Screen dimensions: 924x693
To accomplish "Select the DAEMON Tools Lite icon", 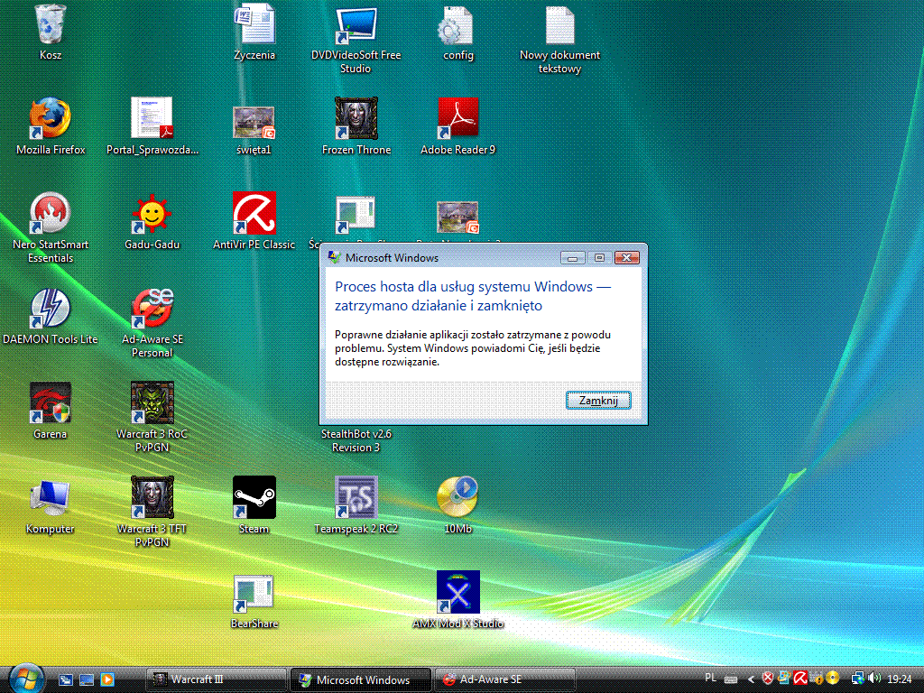I will [x=51, y=308].
